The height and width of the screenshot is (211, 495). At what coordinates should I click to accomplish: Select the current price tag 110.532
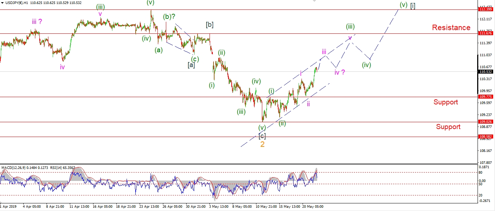click(486, 72)
